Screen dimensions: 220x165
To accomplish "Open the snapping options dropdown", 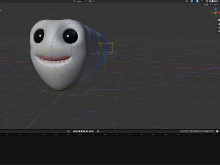I will click(x=93, y=1).
